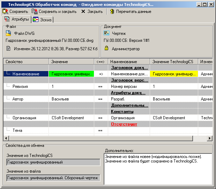Click the yellow padlock icon beside Администратор

pyautogui.click(x=106, y=49)
